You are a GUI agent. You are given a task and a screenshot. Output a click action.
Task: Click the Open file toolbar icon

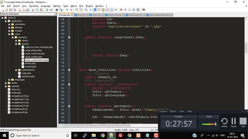click(7, 10)
